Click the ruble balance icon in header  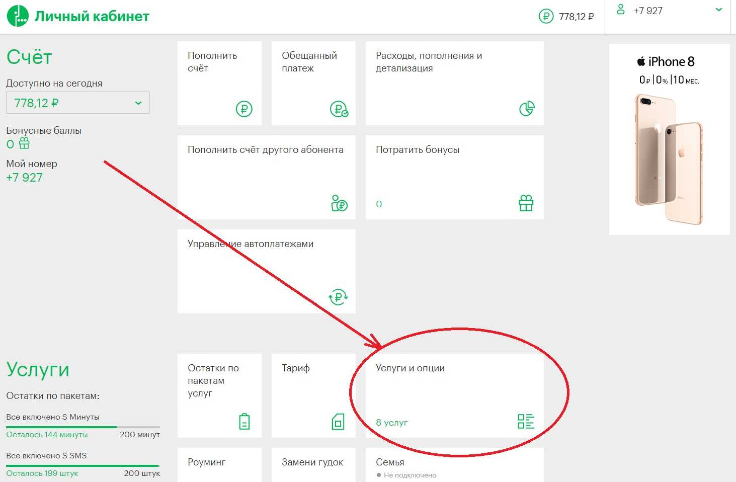click(546, 17)
